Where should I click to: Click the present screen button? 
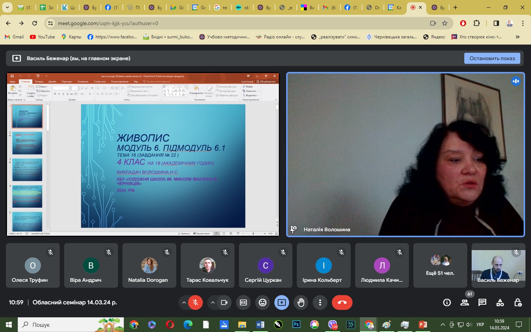282,302
